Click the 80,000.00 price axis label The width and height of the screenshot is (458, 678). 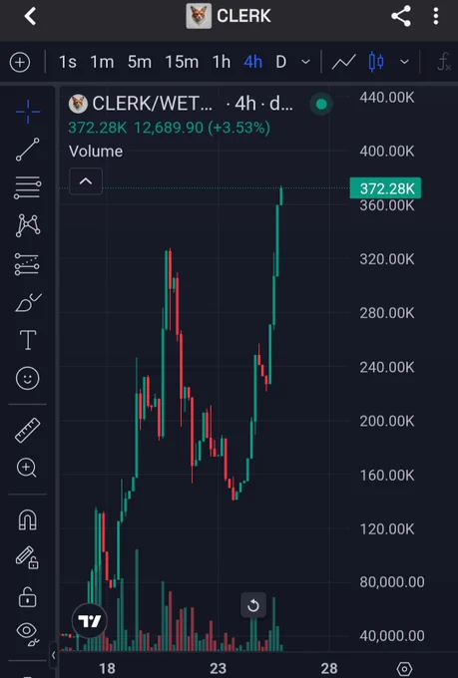click(392, 582)
